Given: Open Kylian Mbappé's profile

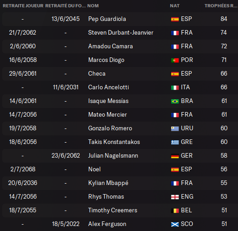Looking at the screenshot, I should coord(108,183).
